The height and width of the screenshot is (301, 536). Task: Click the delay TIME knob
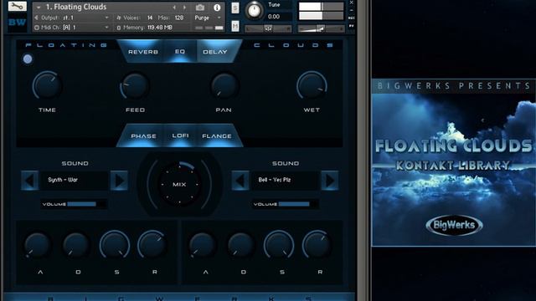tap(47, 85)
